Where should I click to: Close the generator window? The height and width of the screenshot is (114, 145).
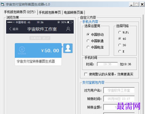[142, 4]
